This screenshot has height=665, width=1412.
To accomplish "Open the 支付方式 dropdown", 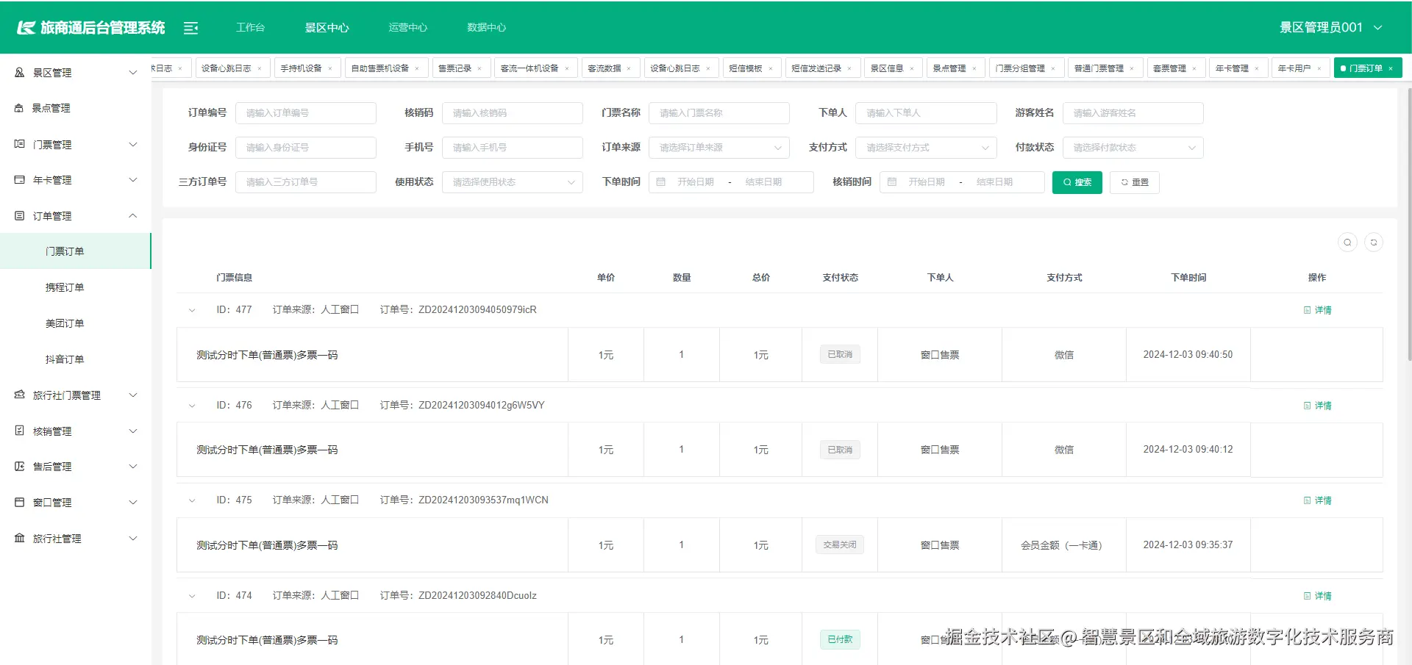I will 926,147.
